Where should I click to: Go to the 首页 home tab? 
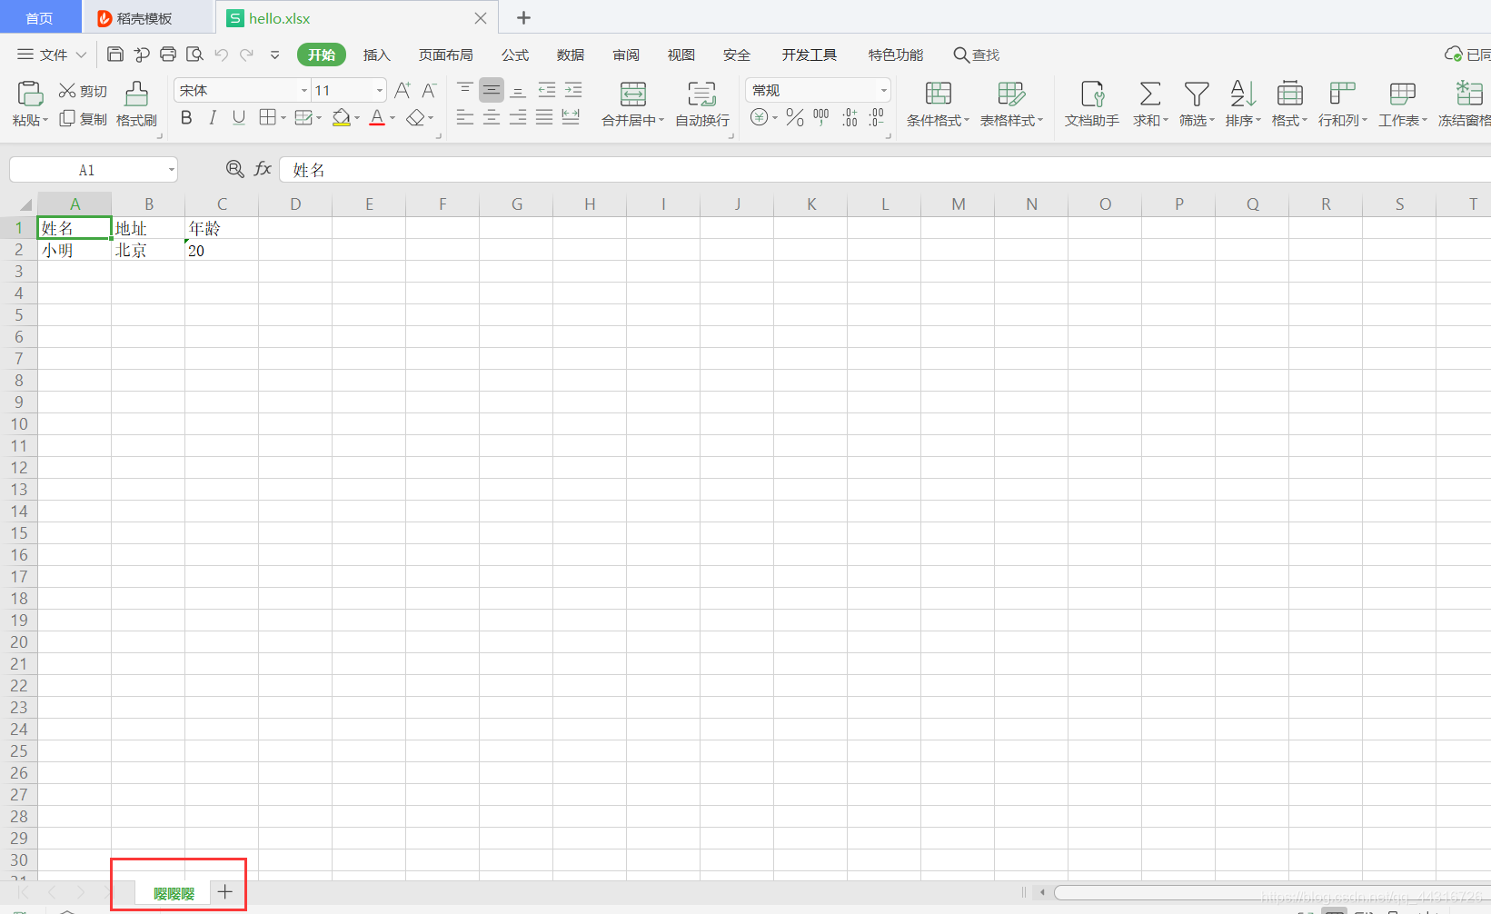(39, 18)
